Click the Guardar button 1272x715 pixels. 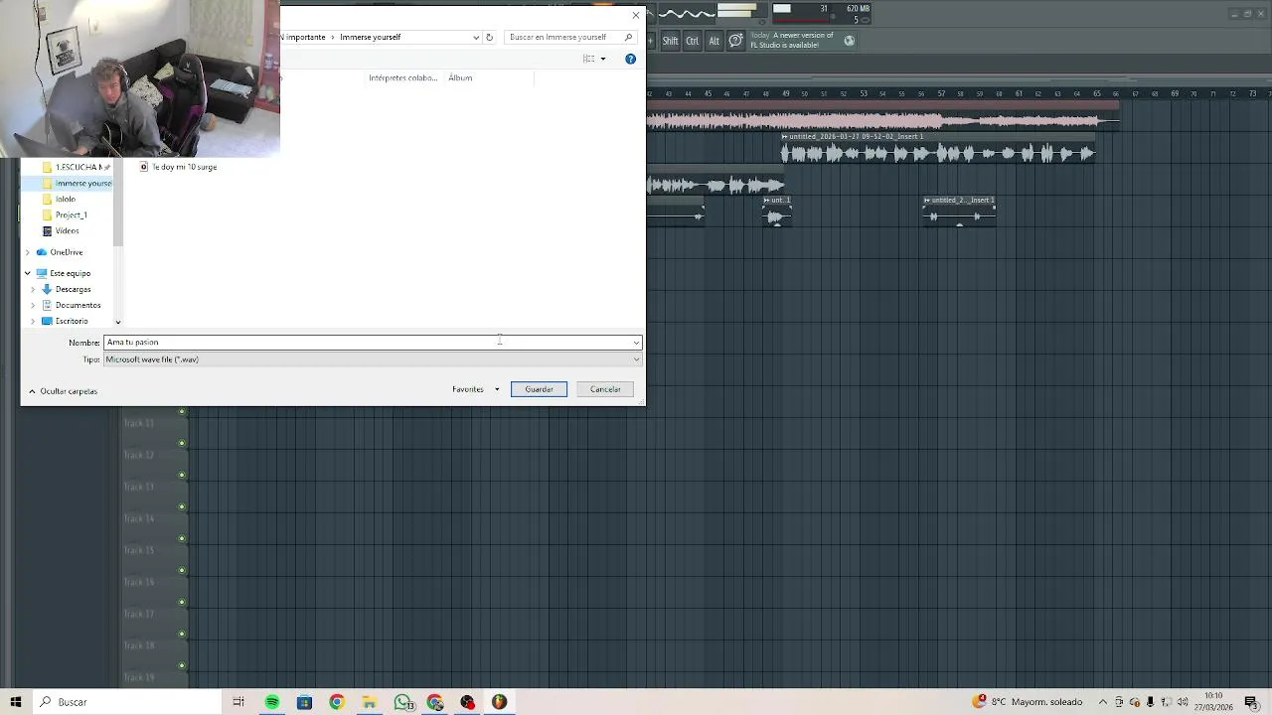tap(539, 389)
